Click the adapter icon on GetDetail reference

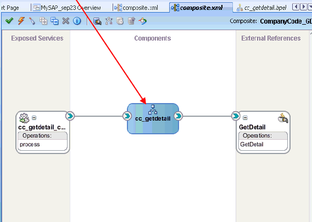click(x=283, y=118)
